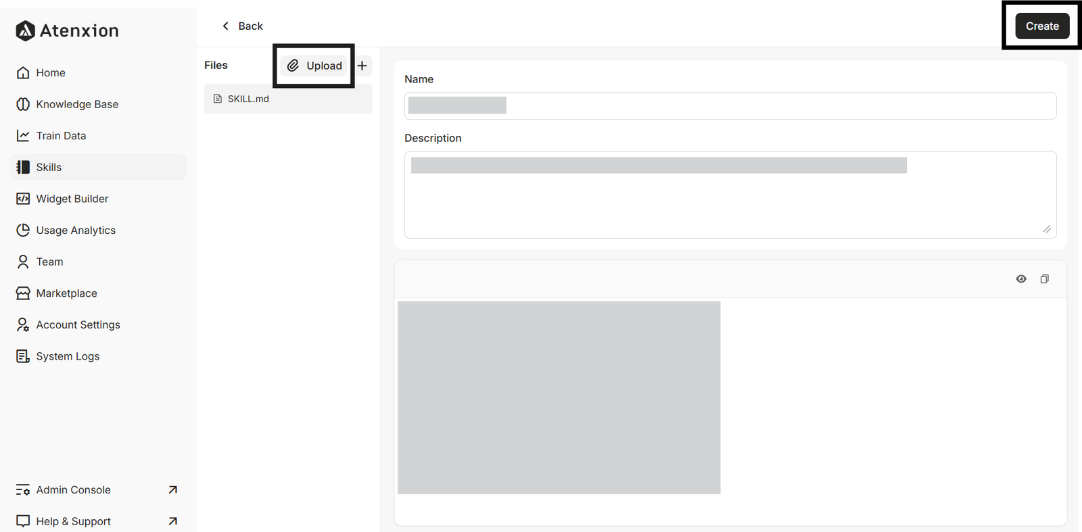The image size is (1082, 532).
Task: Toggle preview with the eye icon
Action: click(1021, 279)
